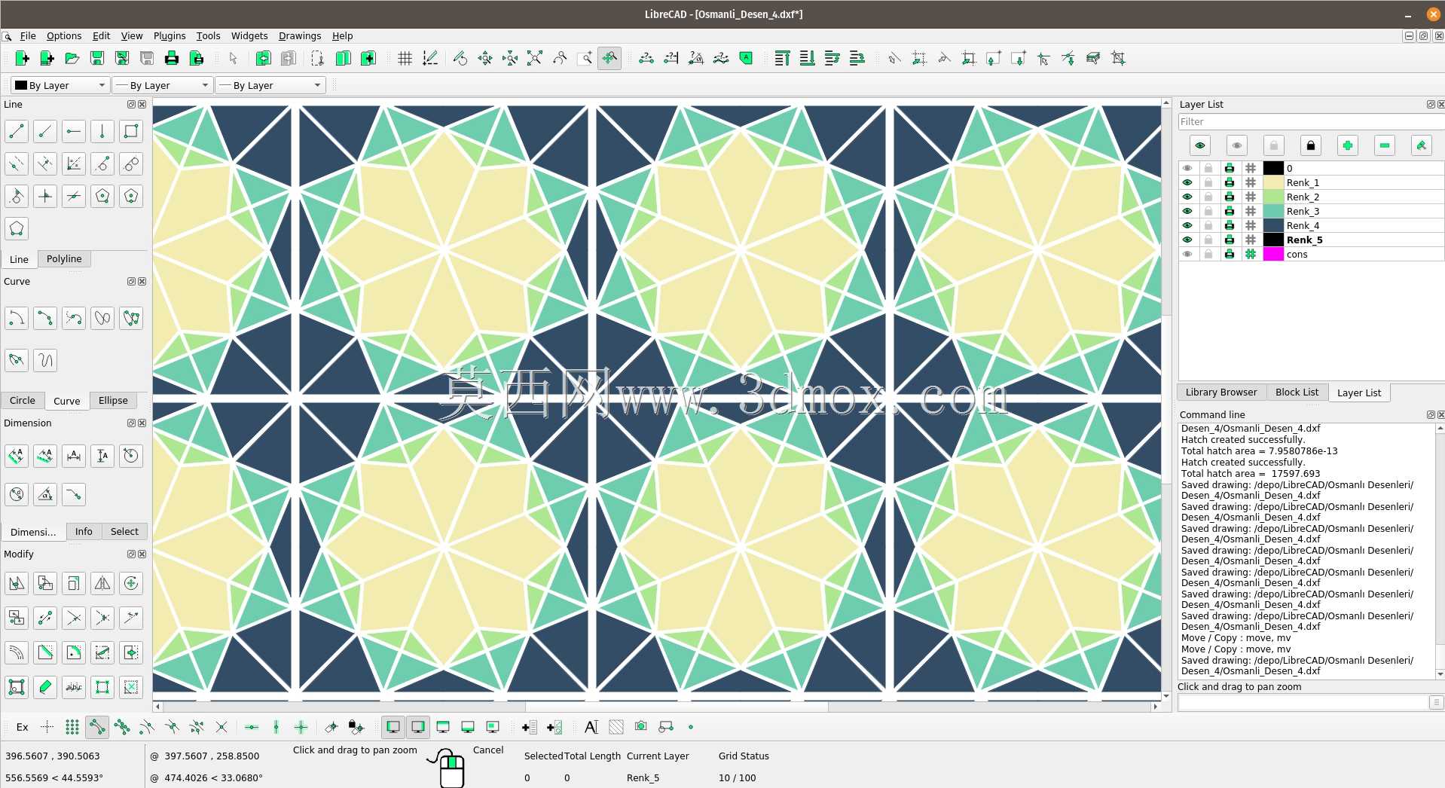Open the Options menu
This screenshot has height=788, width=1445.
click(64, 35)
